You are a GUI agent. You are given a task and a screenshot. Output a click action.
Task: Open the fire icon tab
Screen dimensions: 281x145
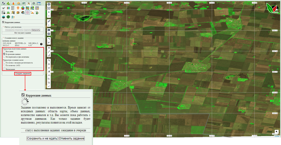click(x=13, y=3)
